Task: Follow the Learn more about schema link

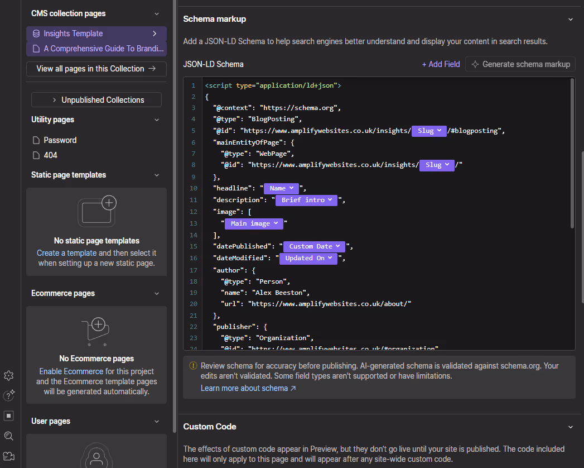Action: [244, 388]
